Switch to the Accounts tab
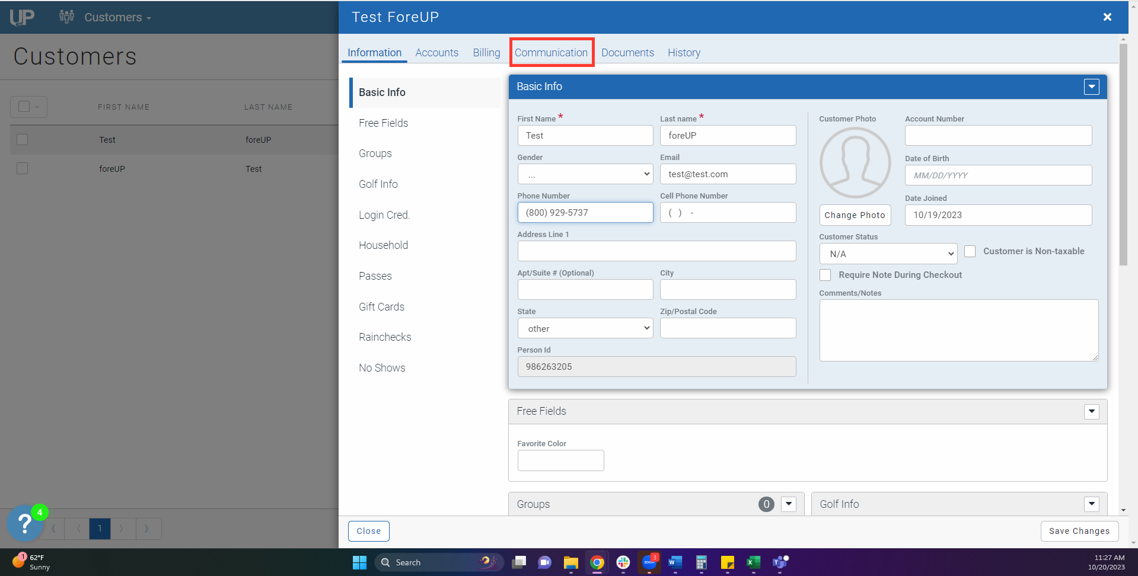Screen dimensions: 1138x576 tap(436, 53)
